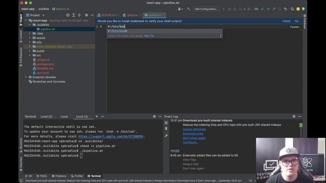The image size is (326, 183).
Task: Click the Event Log wrench settings icon
Action: click(x=166, y=136)
